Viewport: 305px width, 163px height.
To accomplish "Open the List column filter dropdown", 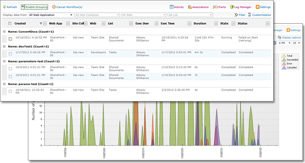I will (x=131, y=24).
